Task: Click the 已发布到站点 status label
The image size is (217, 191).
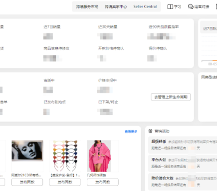Action: pyautogui.click(x=54, y=102)
